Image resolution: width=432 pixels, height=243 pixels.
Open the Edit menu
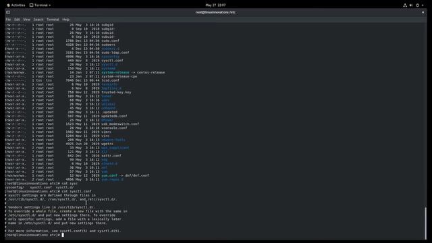17,20
